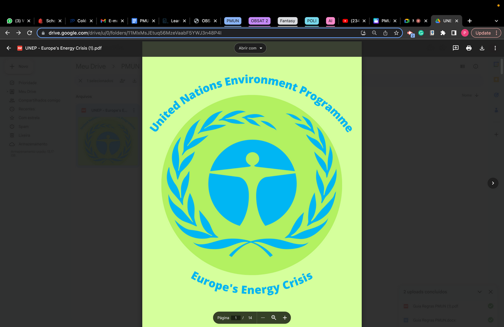Open more actions menu in PDF viewer
The image size is (504, 327).
[495, 48]
